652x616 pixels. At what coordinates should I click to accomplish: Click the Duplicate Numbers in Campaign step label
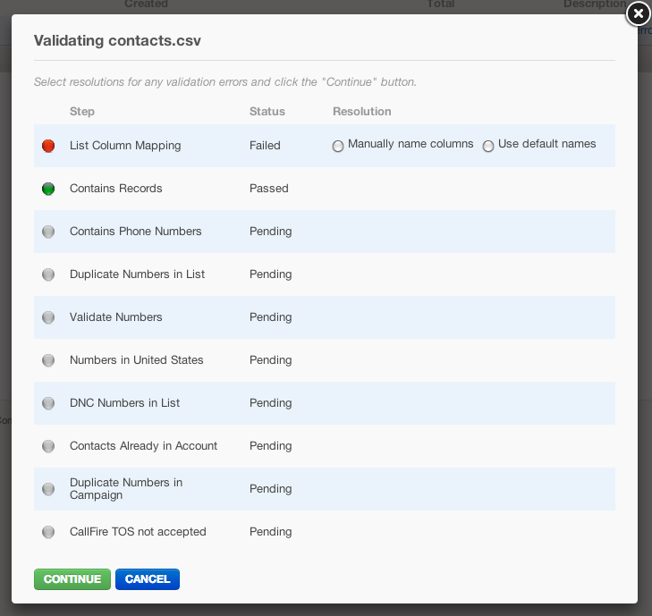tap(126, 489)
